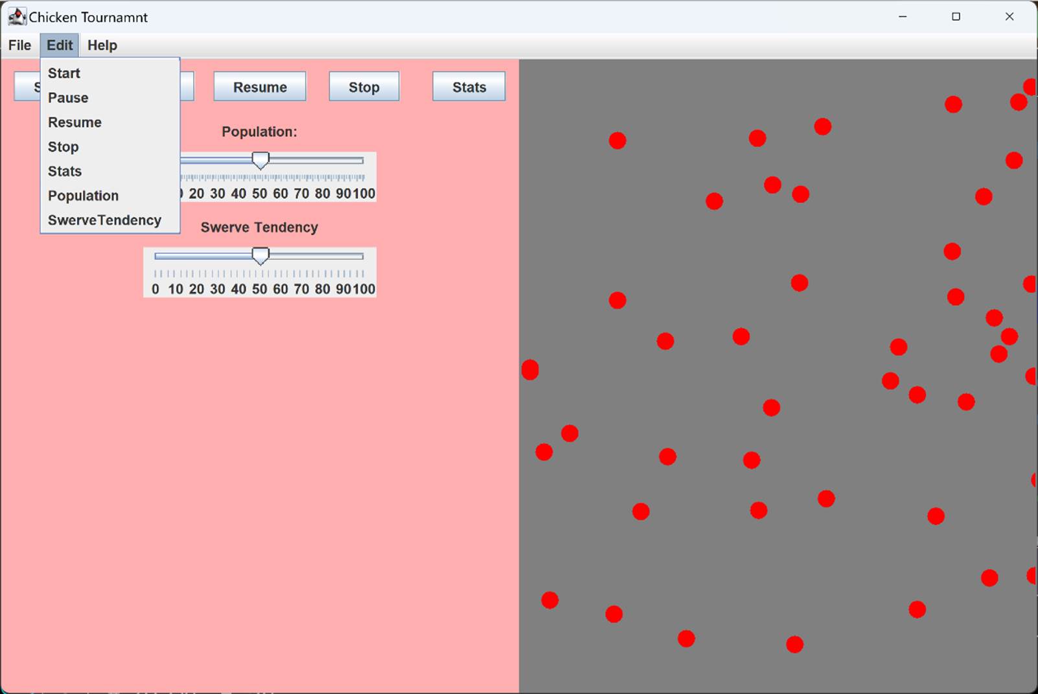The image size is (1038, 694).
Task: Choose Resume in the open Edit menu
Action: point(74,122)
